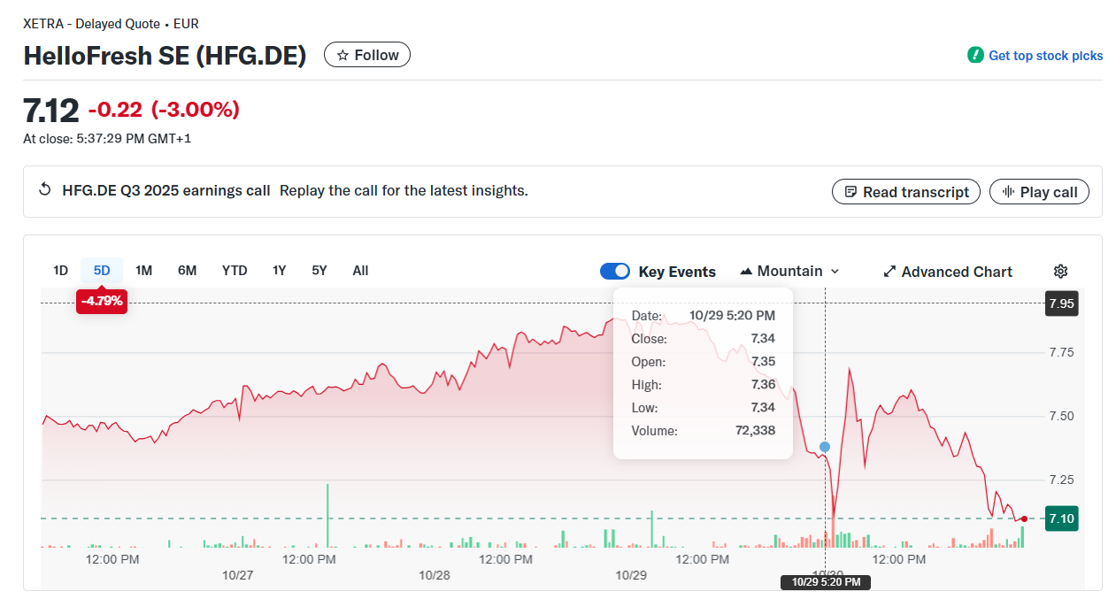Image resolution: width=1116 pixels, height=599 pixels.
Task: Choose the 1Y chart range
Action: (x=279, y=271)
